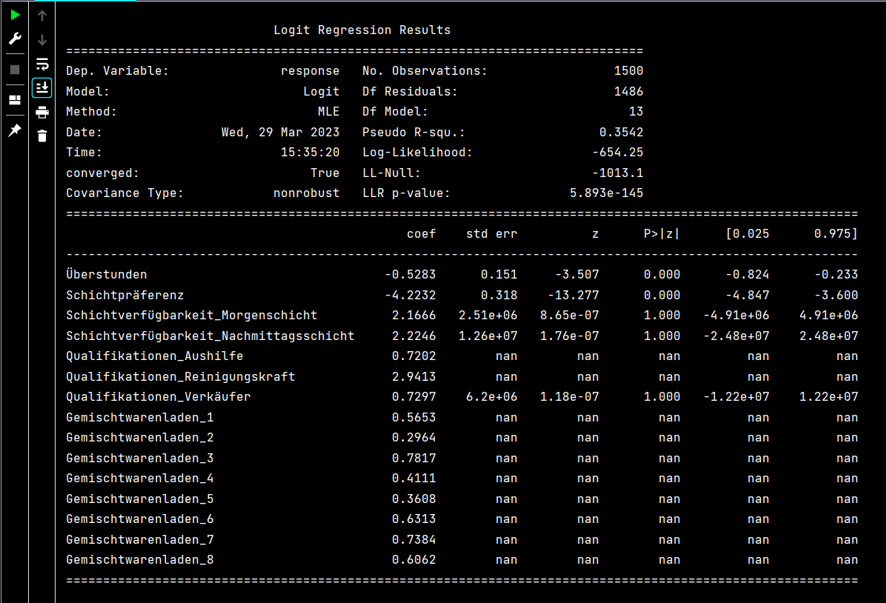The height and width of the screenshot is (603, 886).
Task: Clear all output with trash icon
Action: click(41, 136)
